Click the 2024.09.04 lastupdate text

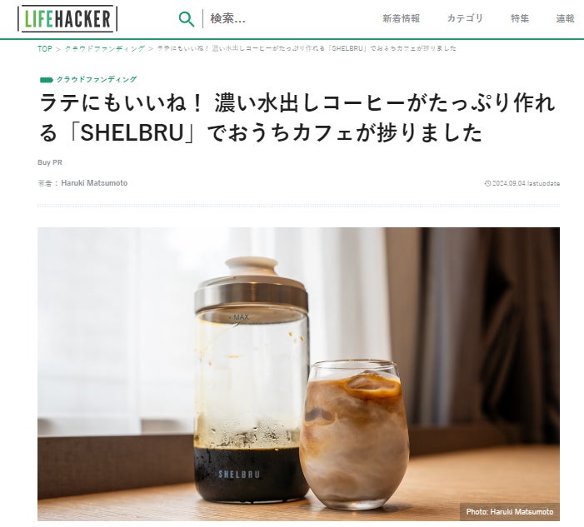coord(526,183)
